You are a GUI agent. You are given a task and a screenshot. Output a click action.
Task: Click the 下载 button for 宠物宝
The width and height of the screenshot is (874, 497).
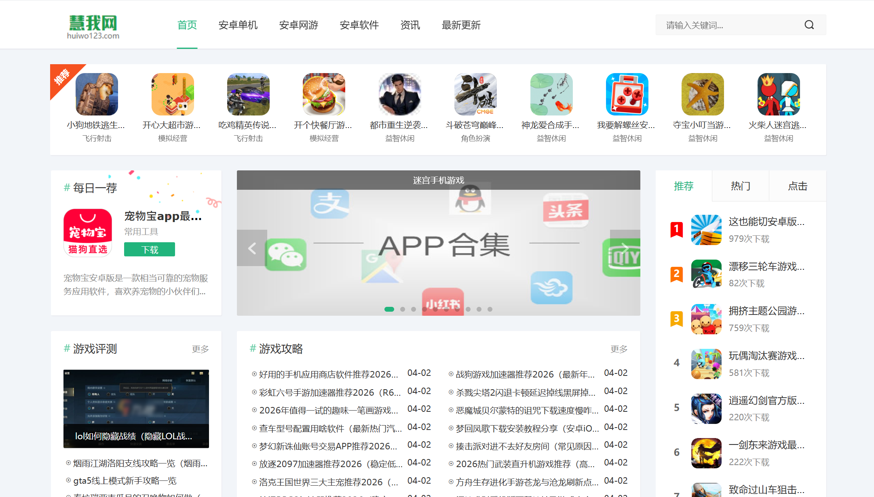click(149, 249)
